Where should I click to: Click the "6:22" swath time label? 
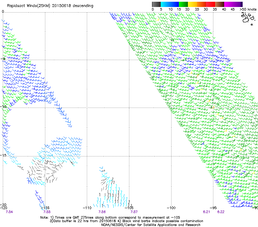coord(221,212)
